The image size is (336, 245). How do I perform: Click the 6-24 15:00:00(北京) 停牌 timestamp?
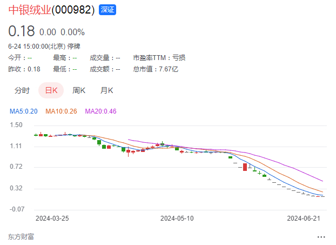(x=44, y=47)
